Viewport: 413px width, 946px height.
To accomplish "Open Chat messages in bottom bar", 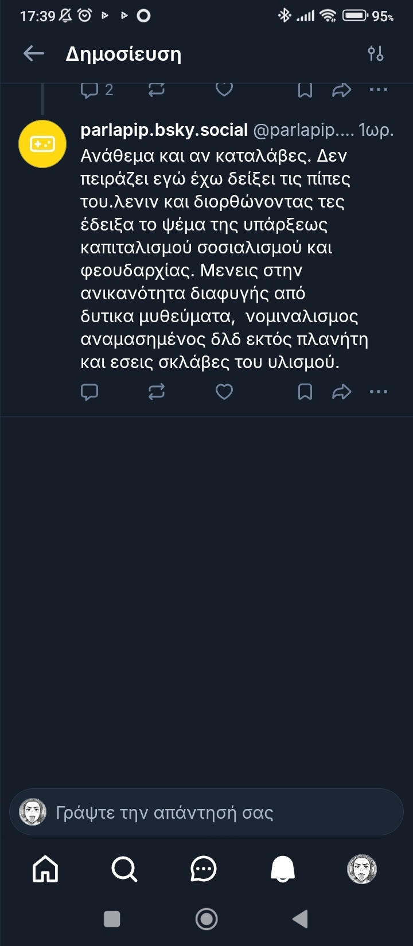I will pos(203,869).
